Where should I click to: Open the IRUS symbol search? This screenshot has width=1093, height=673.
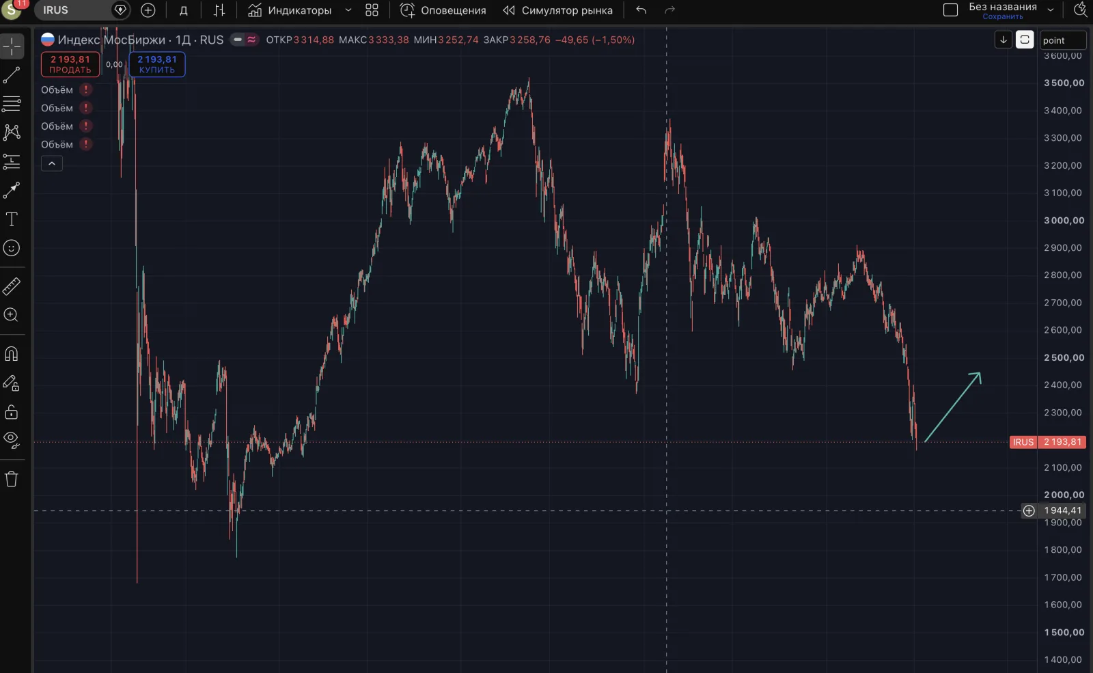click(73, 10)
